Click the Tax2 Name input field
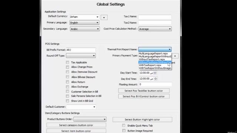Screen dimensions: 237x133 coord(155,23)
